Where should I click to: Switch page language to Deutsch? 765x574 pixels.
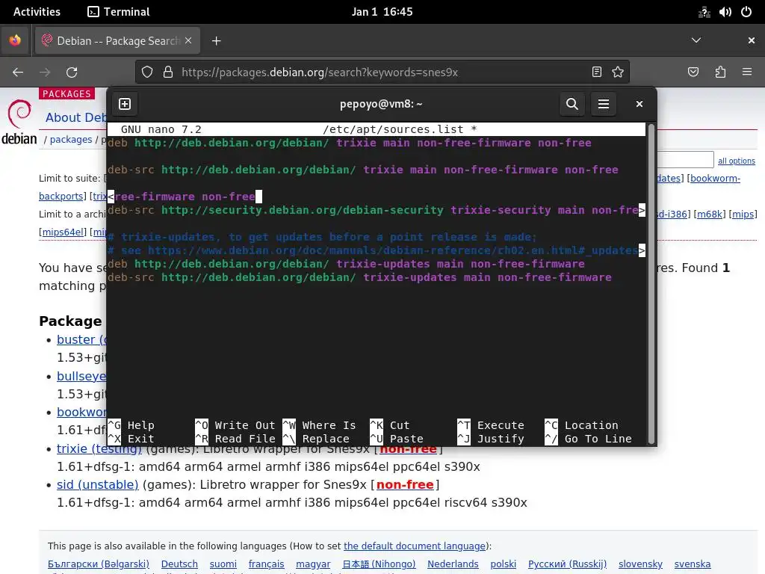point(179,564)
